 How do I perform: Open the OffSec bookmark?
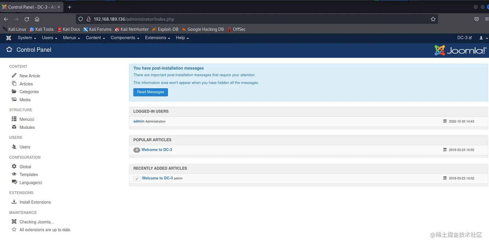(x=236, y=29)
